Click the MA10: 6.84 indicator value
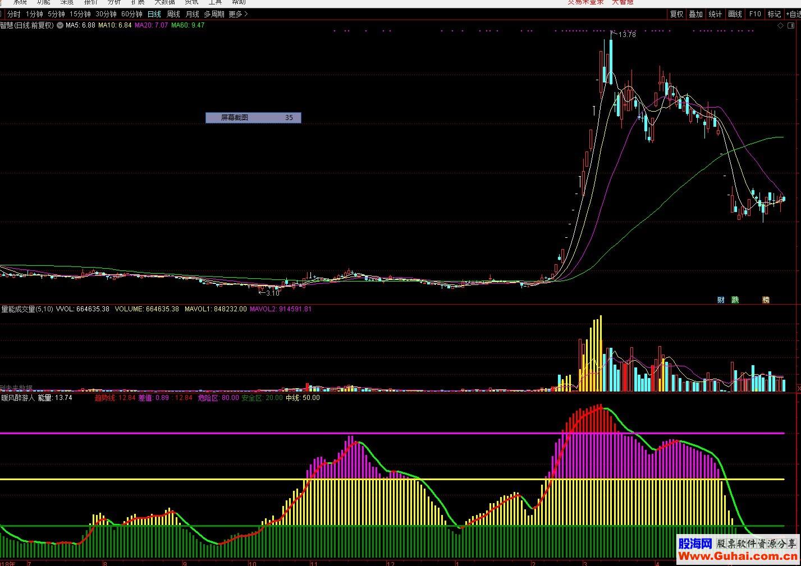801x566 pixels. 115,25
